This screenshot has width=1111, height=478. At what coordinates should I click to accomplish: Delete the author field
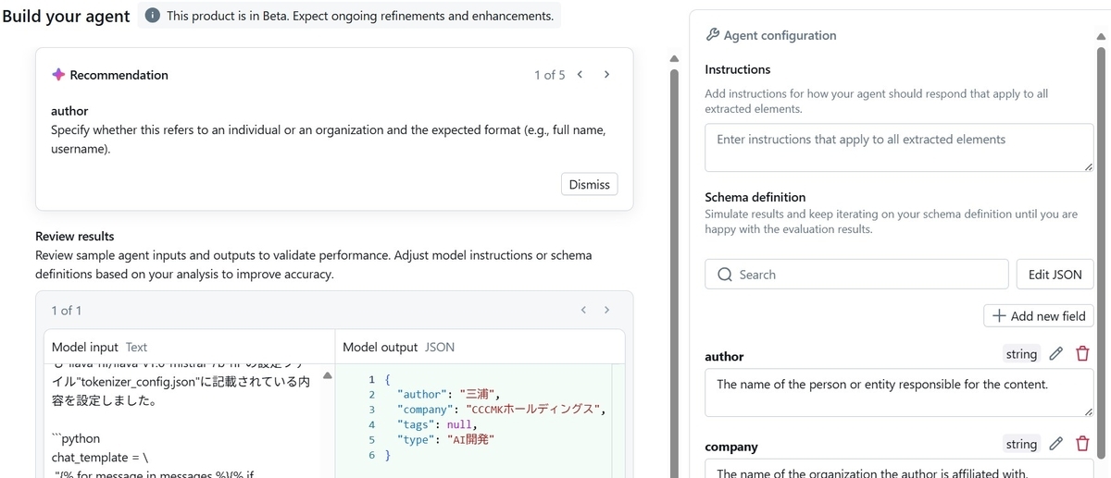(1082, 354)
